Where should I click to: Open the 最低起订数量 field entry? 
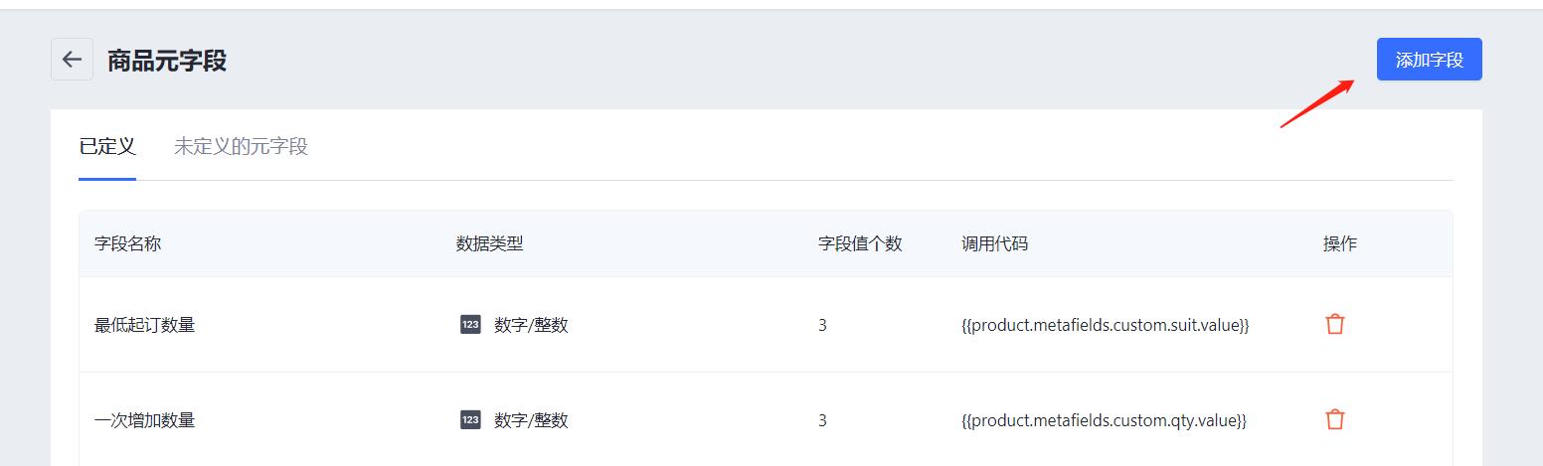pos(144,325)
